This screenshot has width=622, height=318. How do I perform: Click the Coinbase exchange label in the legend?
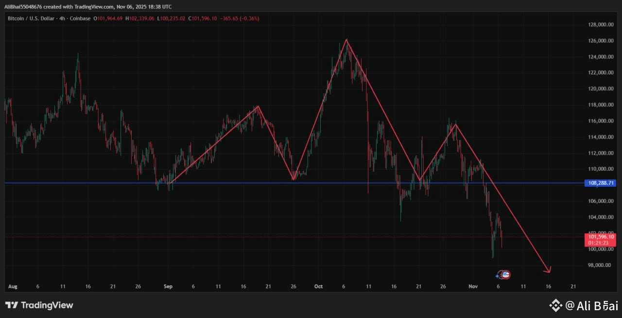point(79,18)
